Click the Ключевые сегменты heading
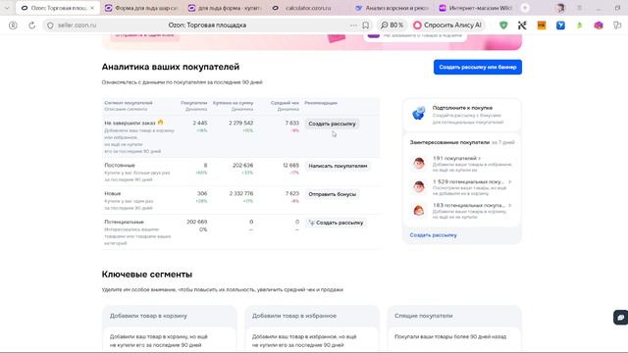Image resolution: width=628 pixels, height=353 pixels. pyautogui.click(x=147, y=275)
